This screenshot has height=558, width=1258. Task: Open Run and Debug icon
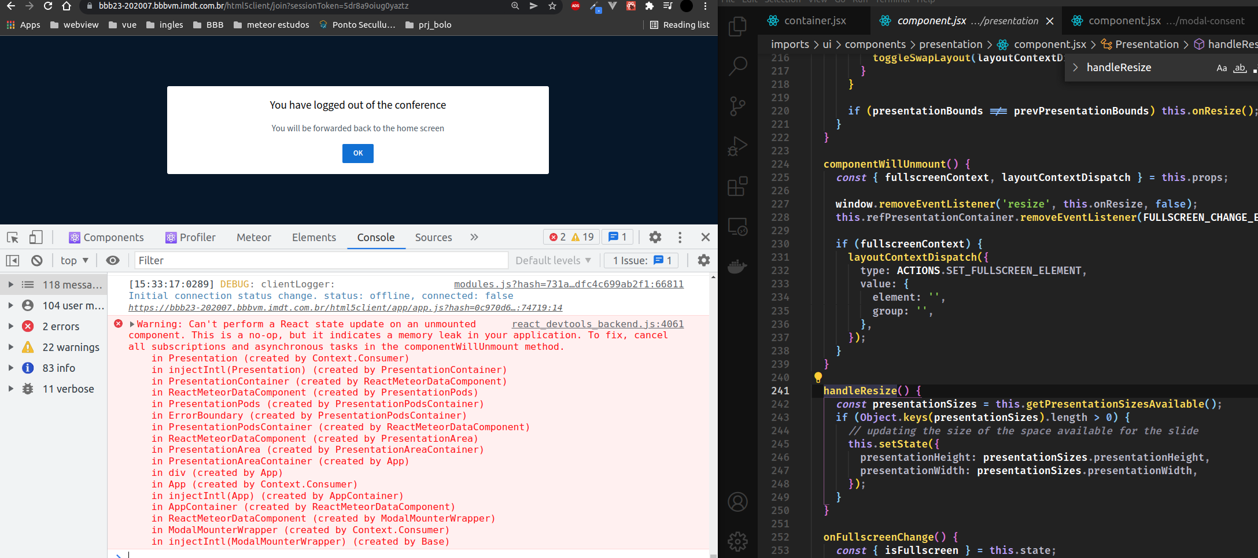pos(737,146)
